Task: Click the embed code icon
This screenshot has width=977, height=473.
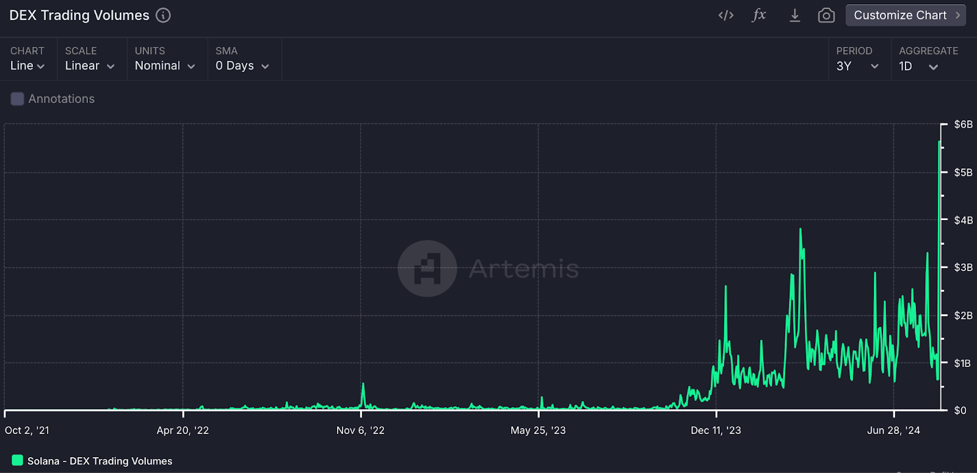Action: pos(726,15)
